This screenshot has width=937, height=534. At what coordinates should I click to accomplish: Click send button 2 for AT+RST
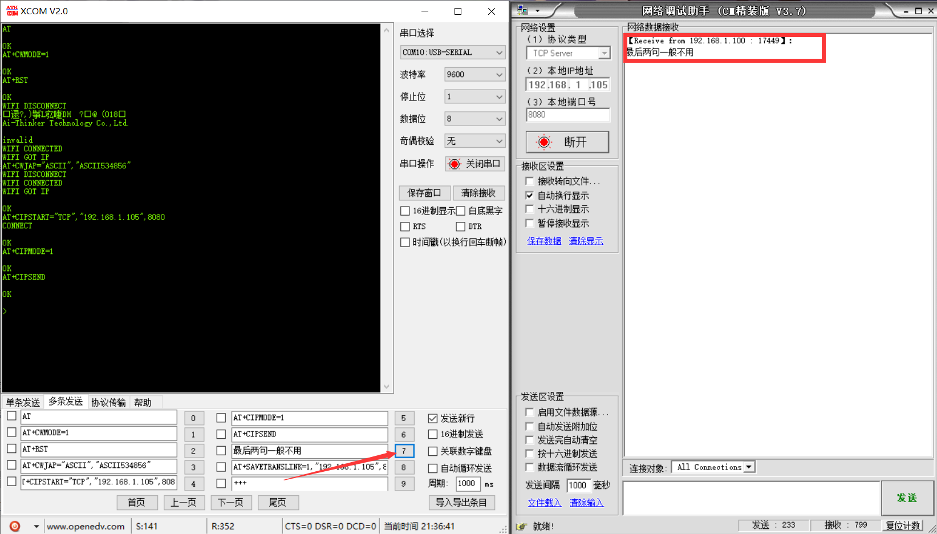194,451
